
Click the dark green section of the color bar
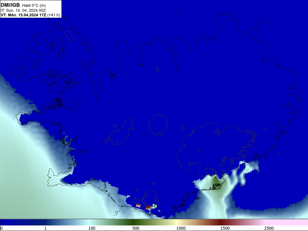[x=134, y=222]
